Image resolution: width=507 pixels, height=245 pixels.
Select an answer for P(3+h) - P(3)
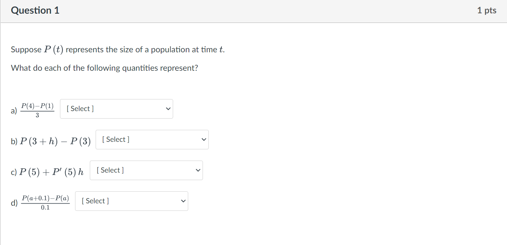(152, 139)
